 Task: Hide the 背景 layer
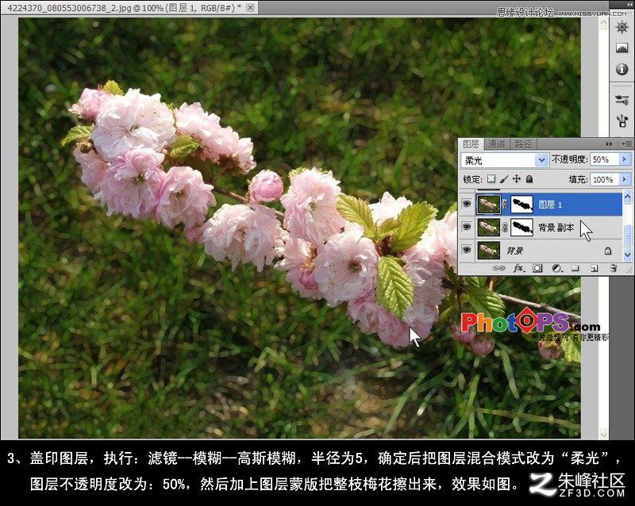tap(467, 250)
